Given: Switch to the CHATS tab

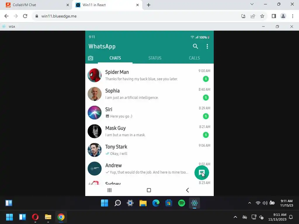Looking at the screenshot, I should coord(115,58).
